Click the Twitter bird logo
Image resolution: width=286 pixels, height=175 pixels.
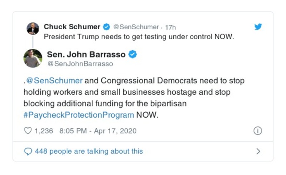[258, 27]
